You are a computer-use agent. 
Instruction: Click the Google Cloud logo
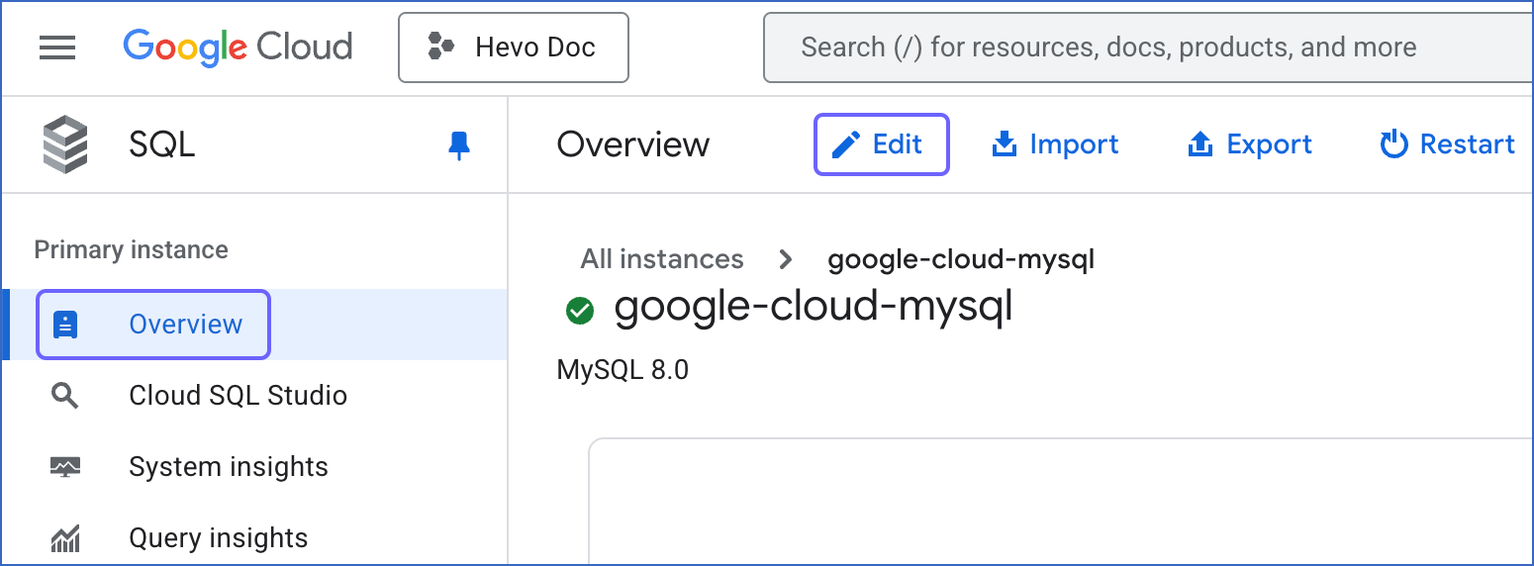point(238,47)
